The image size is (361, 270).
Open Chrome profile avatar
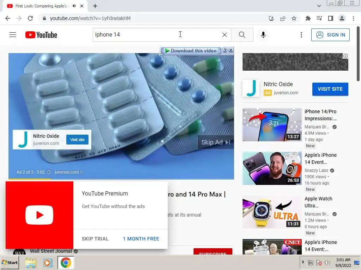click(x=342, y=18)
